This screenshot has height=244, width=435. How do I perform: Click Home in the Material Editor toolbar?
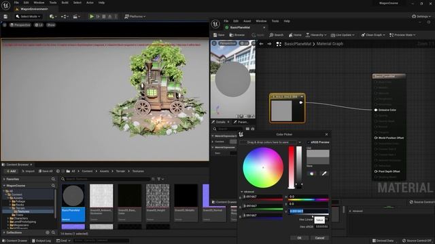pyautogui.click(x=295, y=35)
